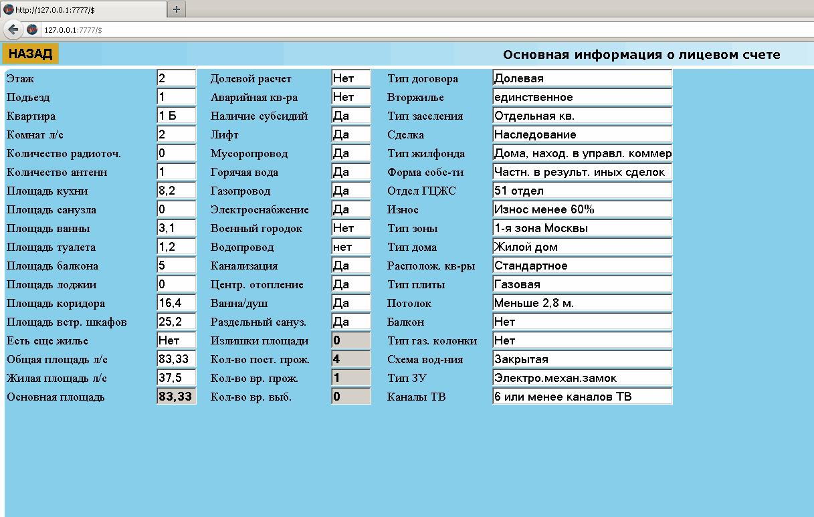The height and width of the screenshot is (517, 814).
Task: Click the Газопровод value field
Action: [x=351, y=191]
